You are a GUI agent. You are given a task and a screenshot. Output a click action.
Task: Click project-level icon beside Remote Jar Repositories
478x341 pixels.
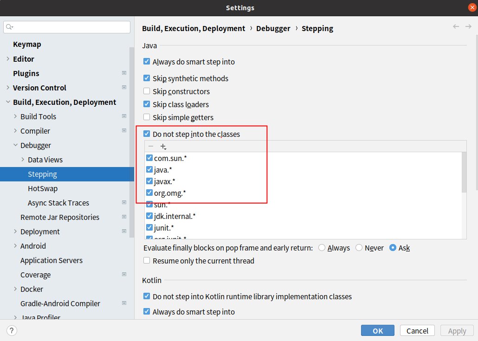pyautogui.click(x=124, y=217)
